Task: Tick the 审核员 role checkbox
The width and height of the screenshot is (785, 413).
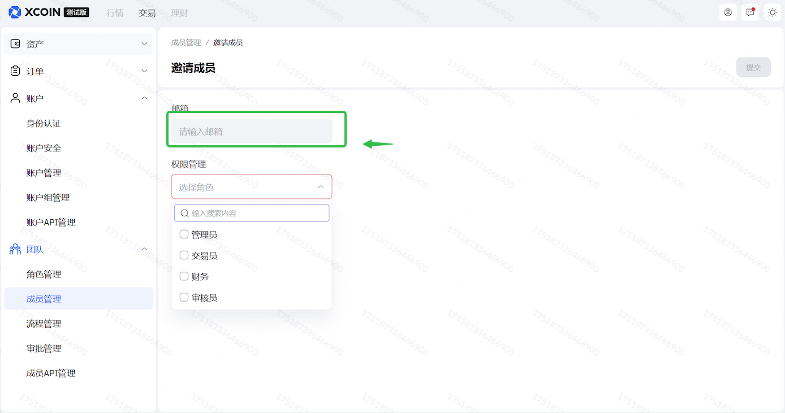Action: tap(184, 297)
